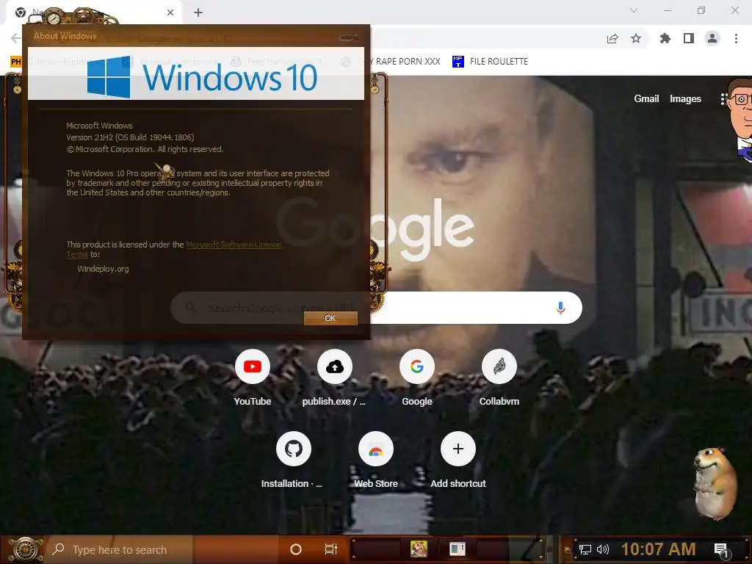The width and height of the screenshot is (752, 564).
Task: Click the Type here to search box
Action: [x=120, y=549]
